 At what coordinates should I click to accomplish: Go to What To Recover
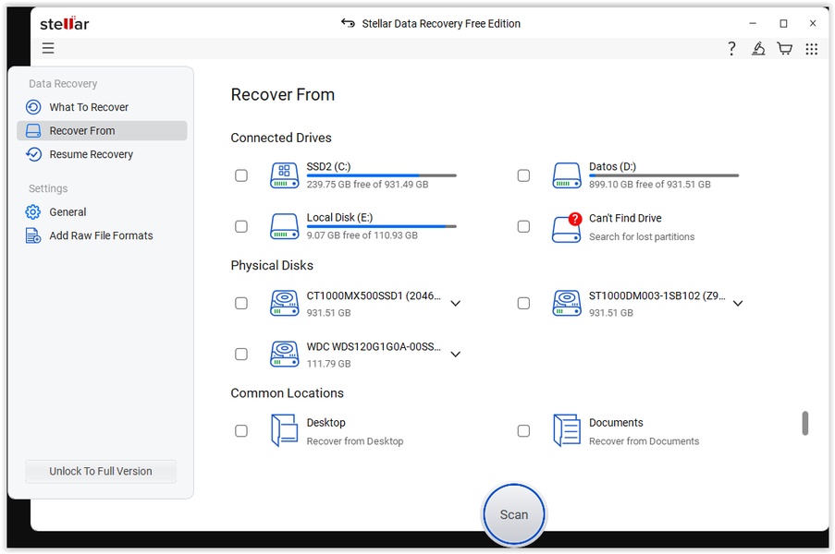tap(89, 107)
